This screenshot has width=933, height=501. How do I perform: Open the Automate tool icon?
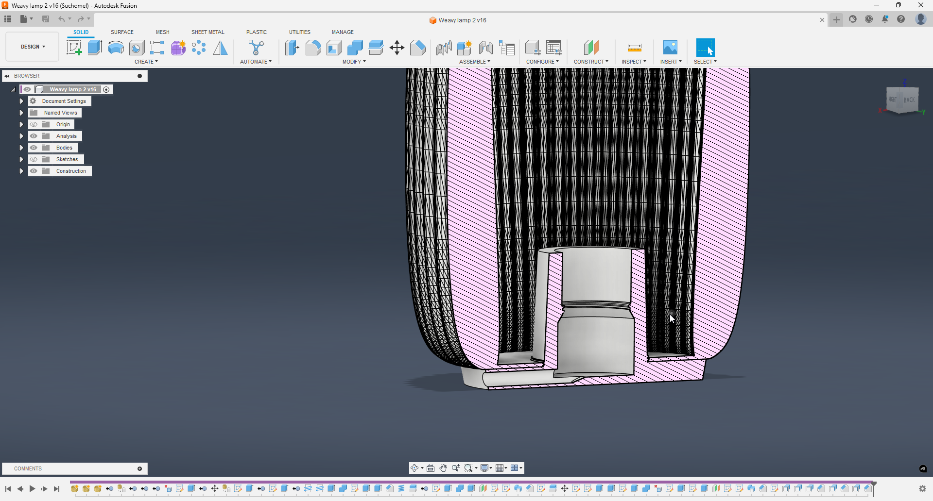[x=256, y=48]
